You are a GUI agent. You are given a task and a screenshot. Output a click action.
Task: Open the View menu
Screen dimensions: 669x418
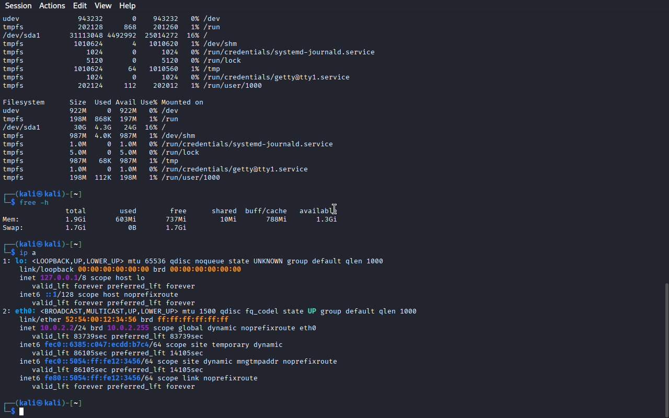click(x=103, y=6)
